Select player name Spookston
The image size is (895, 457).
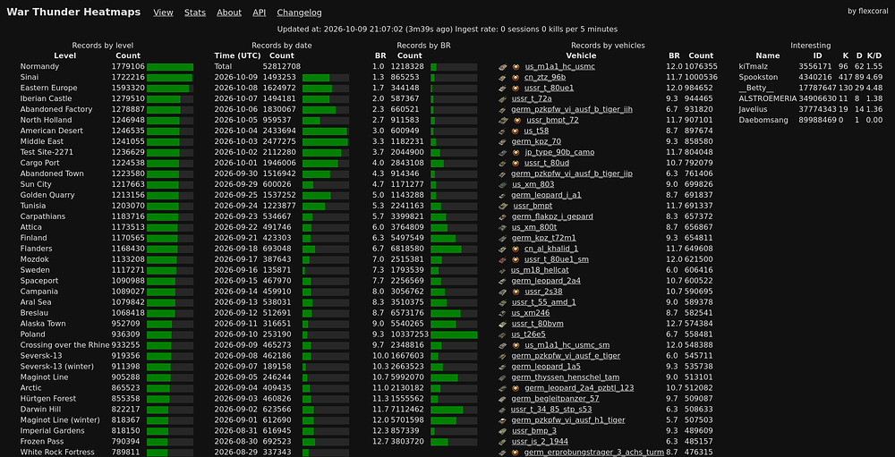[757, 78]
